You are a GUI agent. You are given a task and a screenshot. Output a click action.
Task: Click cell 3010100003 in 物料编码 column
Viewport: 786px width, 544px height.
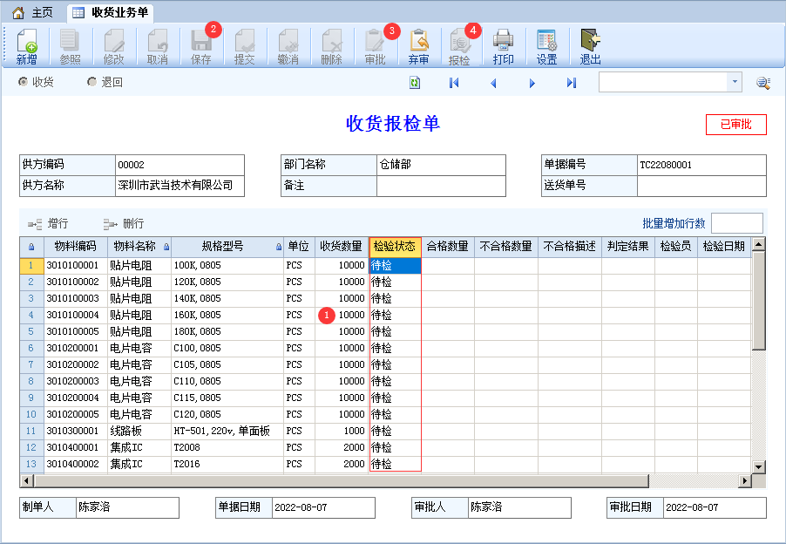[75, 298]
